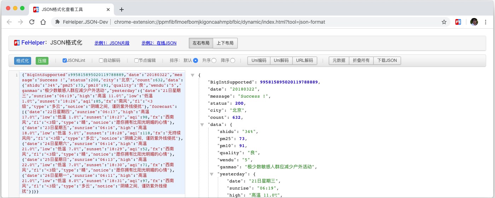Screen dimensions: 495x198
Task: Switch to 左右布局 layout
Action: coord(201,43)
